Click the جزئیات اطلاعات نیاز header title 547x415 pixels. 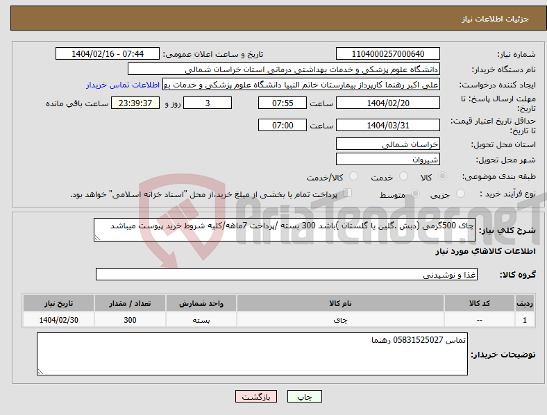tap(495, 19)
